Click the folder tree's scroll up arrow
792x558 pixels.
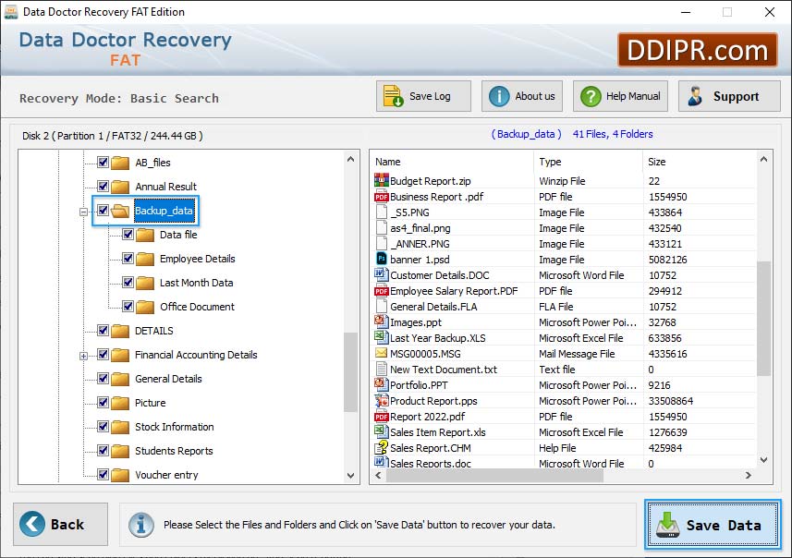tap(351, 159)
